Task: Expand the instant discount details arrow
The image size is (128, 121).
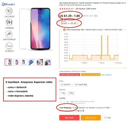Action: 86,71
